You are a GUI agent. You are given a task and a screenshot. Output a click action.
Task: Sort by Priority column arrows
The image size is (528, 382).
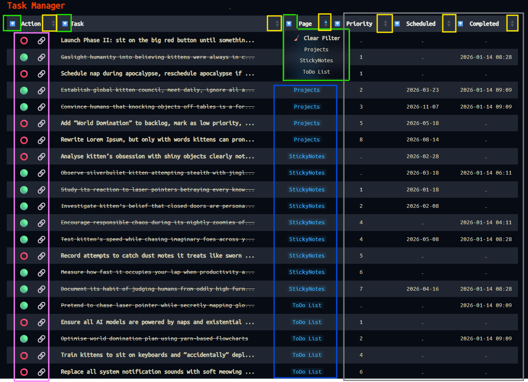385,24
